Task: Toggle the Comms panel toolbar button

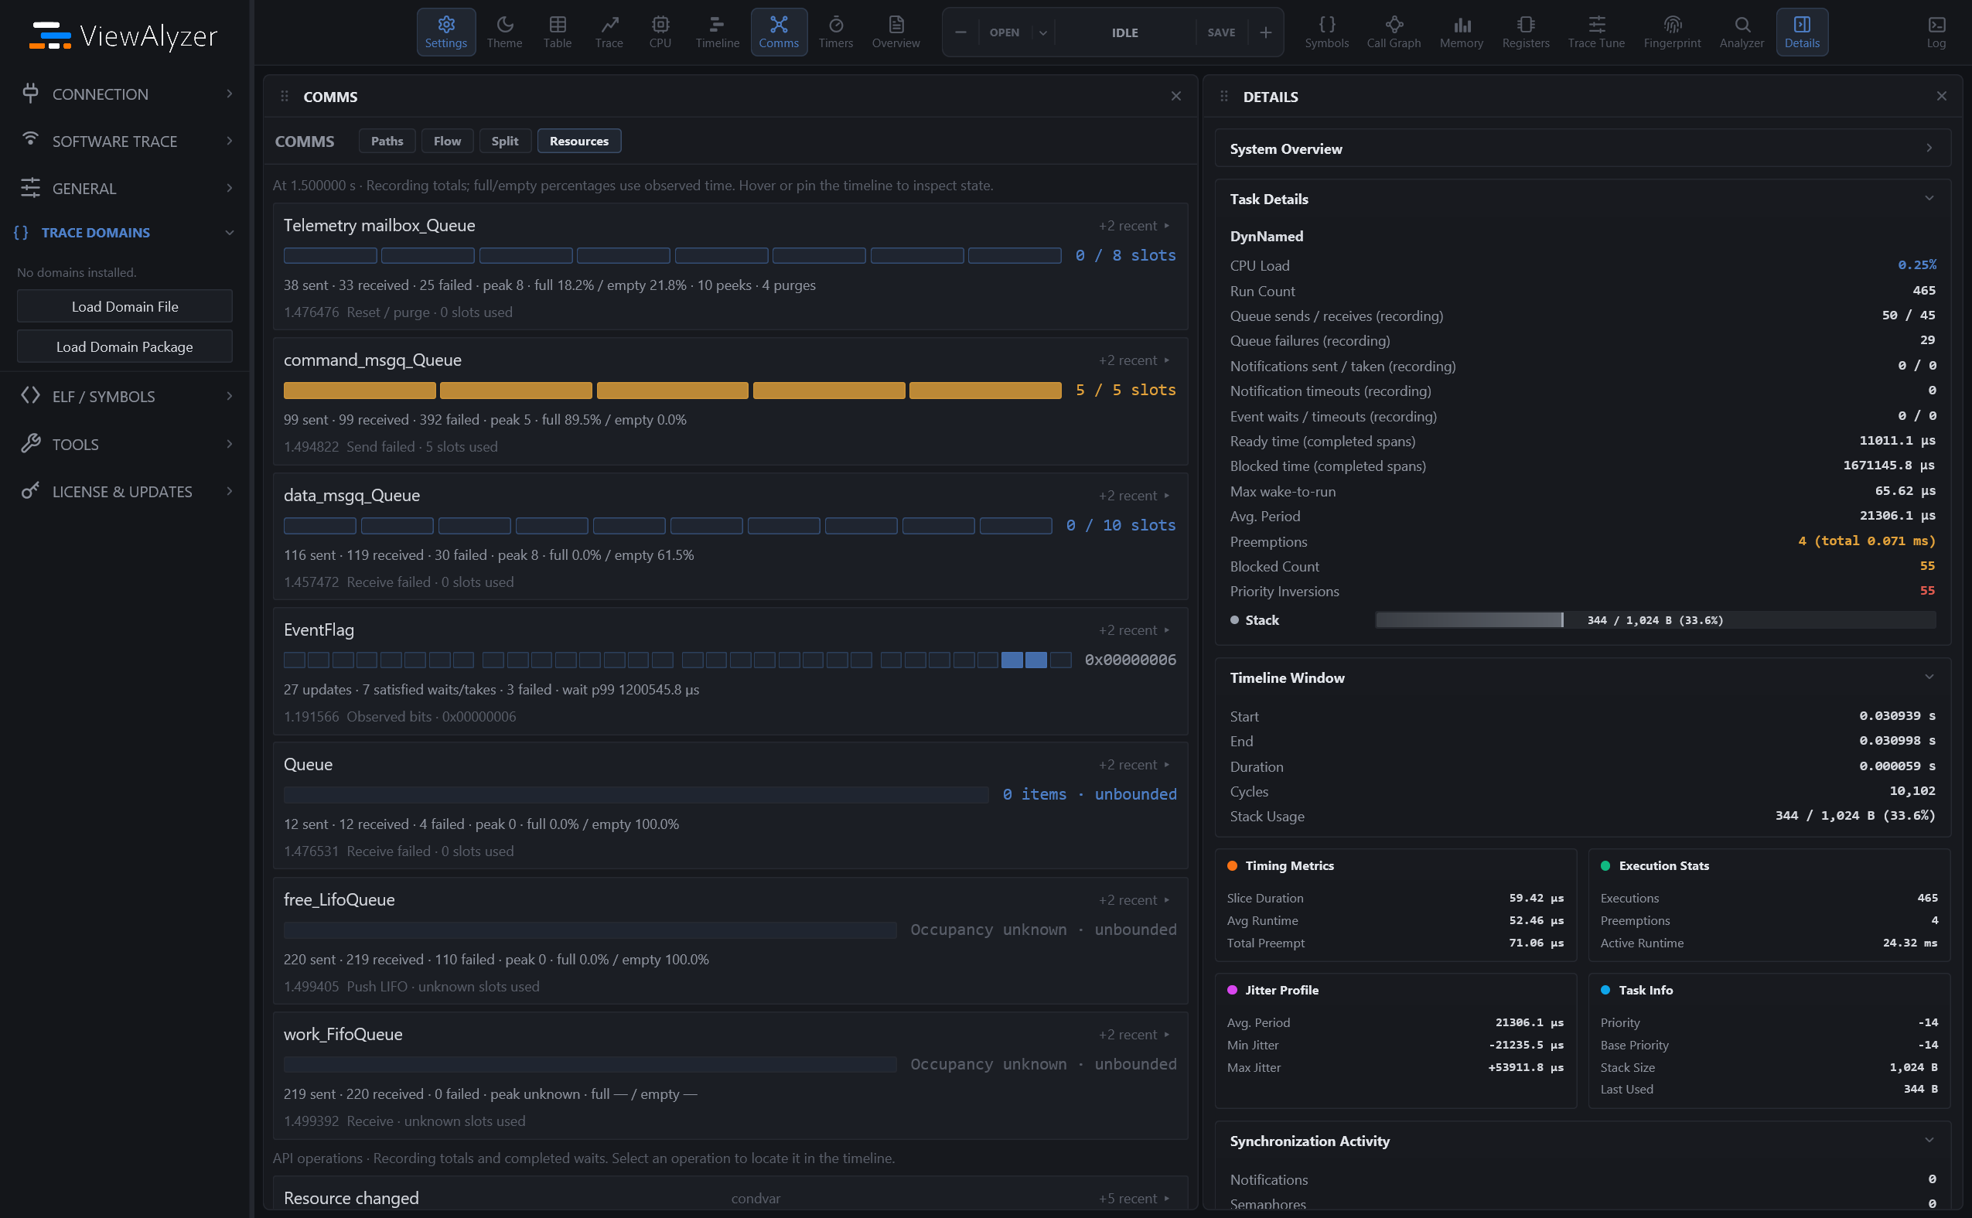Action: [779, 32]
